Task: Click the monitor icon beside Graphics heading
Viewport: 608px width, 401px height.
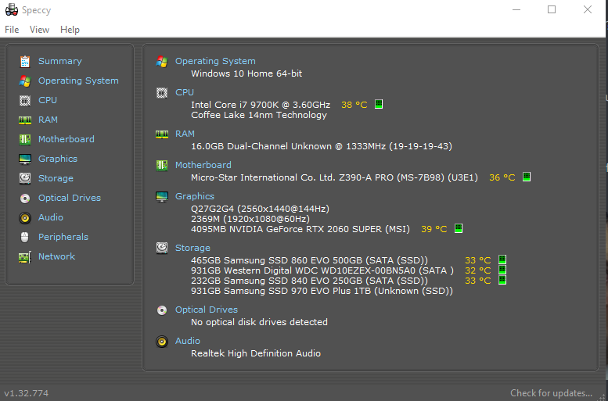Action: (x=162, y=197)
